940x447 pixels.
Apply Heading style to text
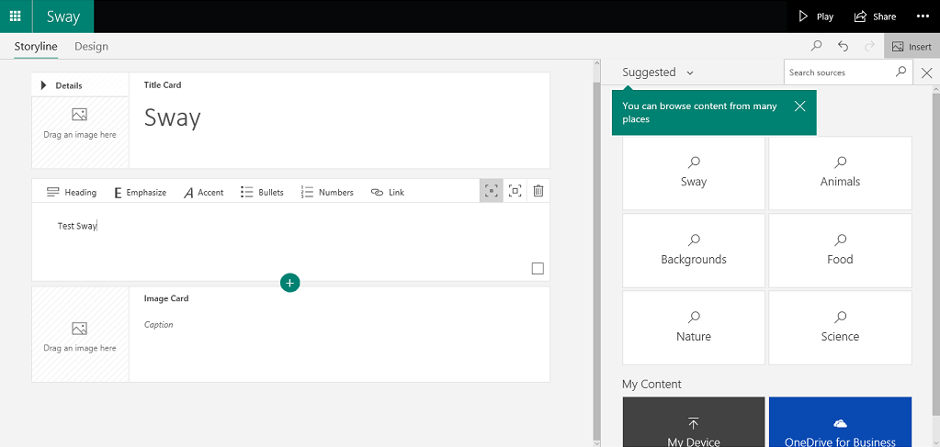tap(71, 193)
